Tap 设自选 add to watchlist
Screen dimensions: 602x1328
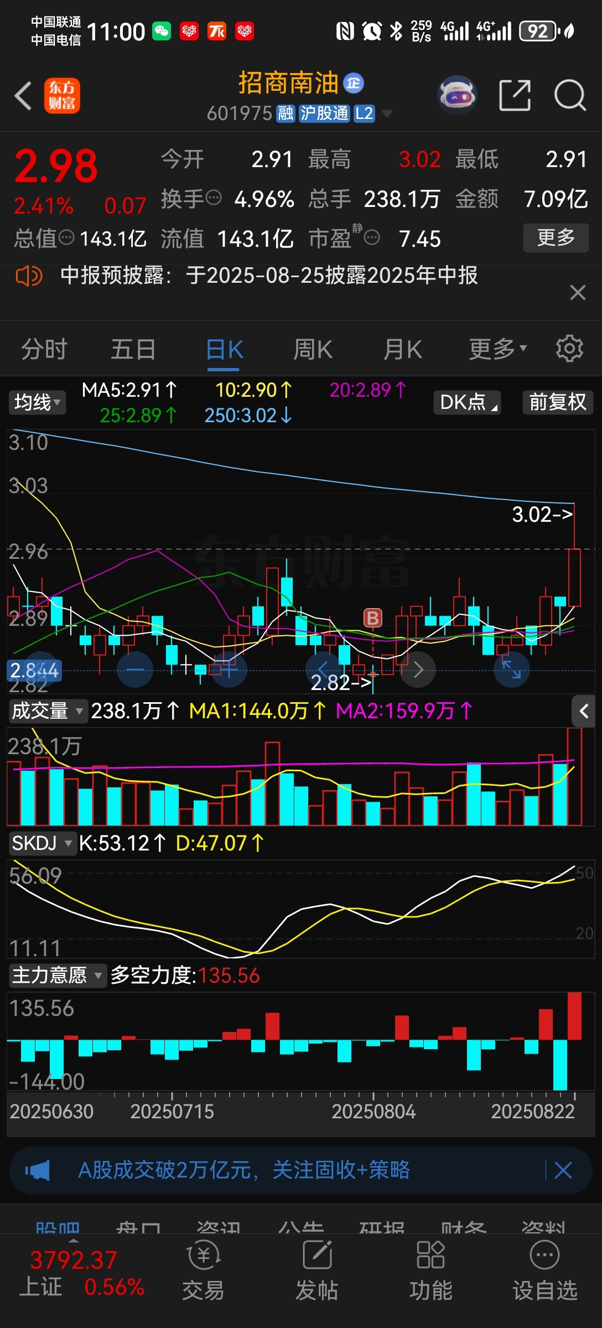point(545,1271)
